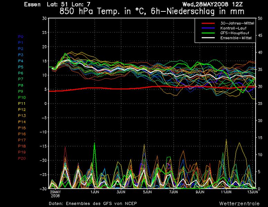The width and height of the screenshot is (268, 207).
Task: Select ensemble member label P5
Action: pos(20,67)
